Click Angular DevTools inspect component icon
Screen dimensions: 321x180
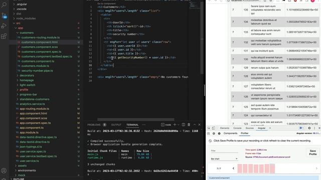click(x=209, y=133)
